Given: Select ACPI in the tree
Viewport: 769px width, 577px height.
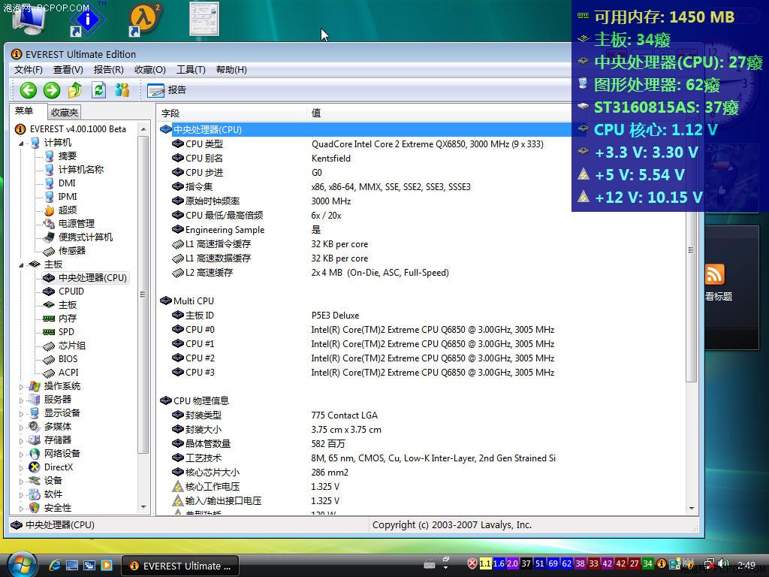Looking at the screenshot, I should click(x=68, y=373).
